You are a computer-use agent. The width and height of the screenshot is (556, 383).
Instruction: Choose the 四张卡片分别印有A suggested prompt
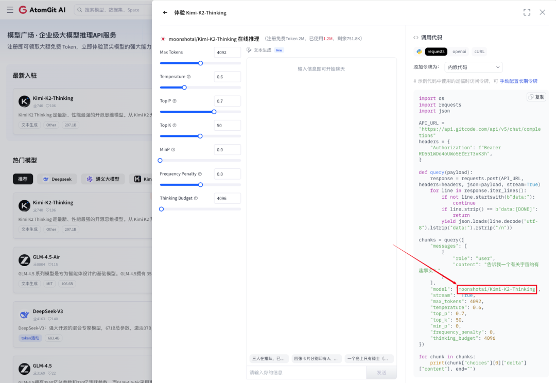(316, 358)
